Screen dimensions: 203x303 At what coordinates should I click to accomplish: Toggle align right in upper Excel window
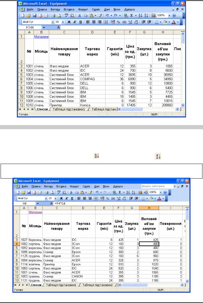pos(100,22)
